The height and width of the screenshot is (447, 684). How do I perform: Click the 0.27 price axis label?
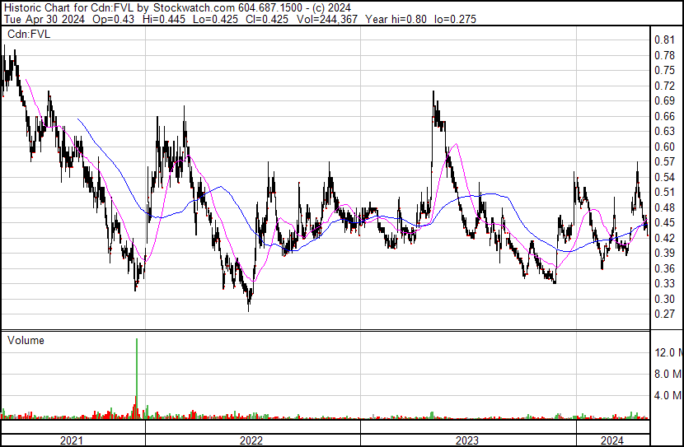click(664, 314)
